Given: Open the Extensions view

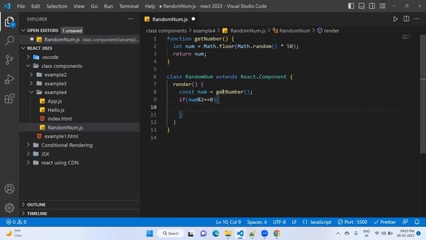Looking at the screenshot, I should coord(9,99).
